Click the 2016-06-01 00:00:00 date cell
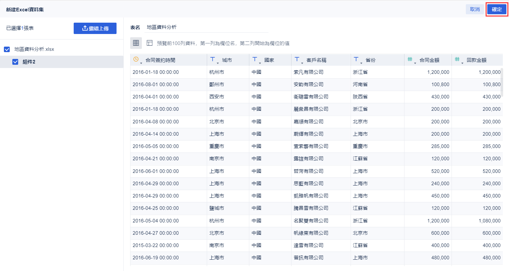Viewport: 509px width, 271px height. [x=168, y=171]
